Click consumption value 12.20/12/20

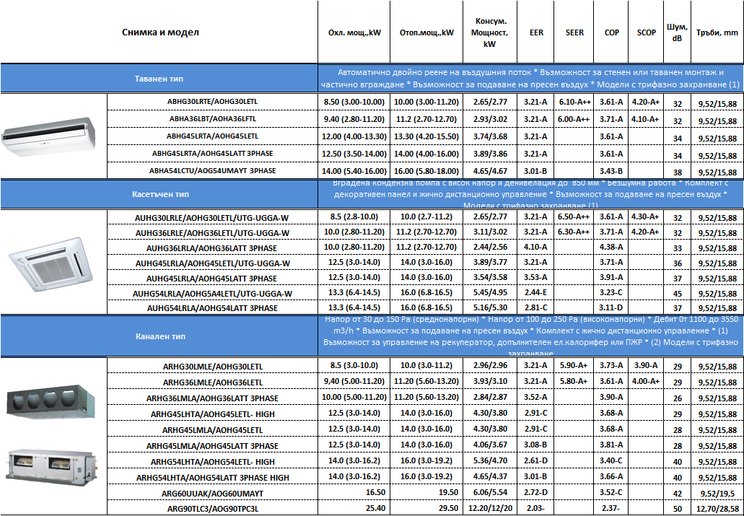(490, 507)
